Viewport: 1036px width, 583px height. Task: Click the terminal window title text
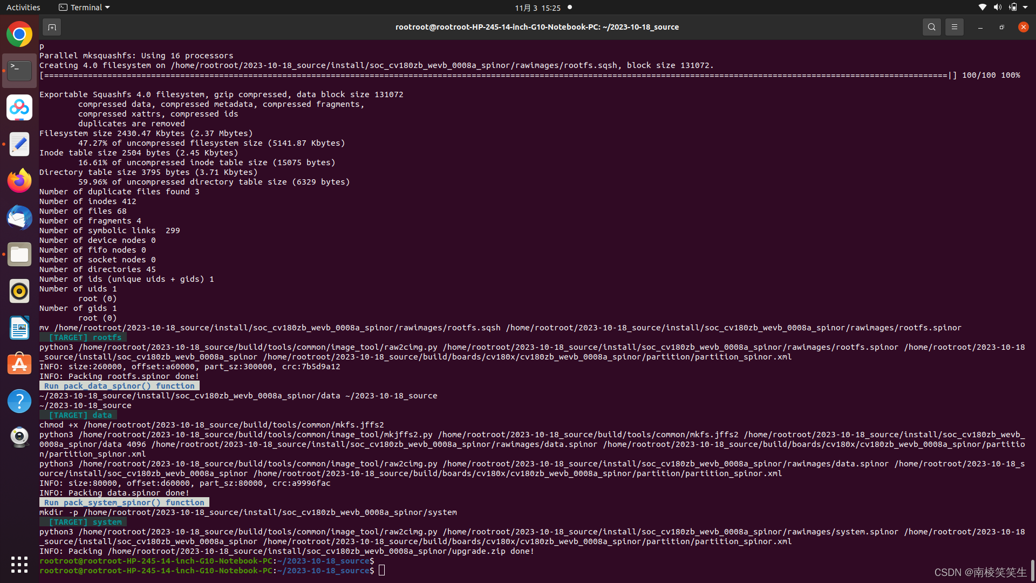pyautogui.click(x=537, y=27)
